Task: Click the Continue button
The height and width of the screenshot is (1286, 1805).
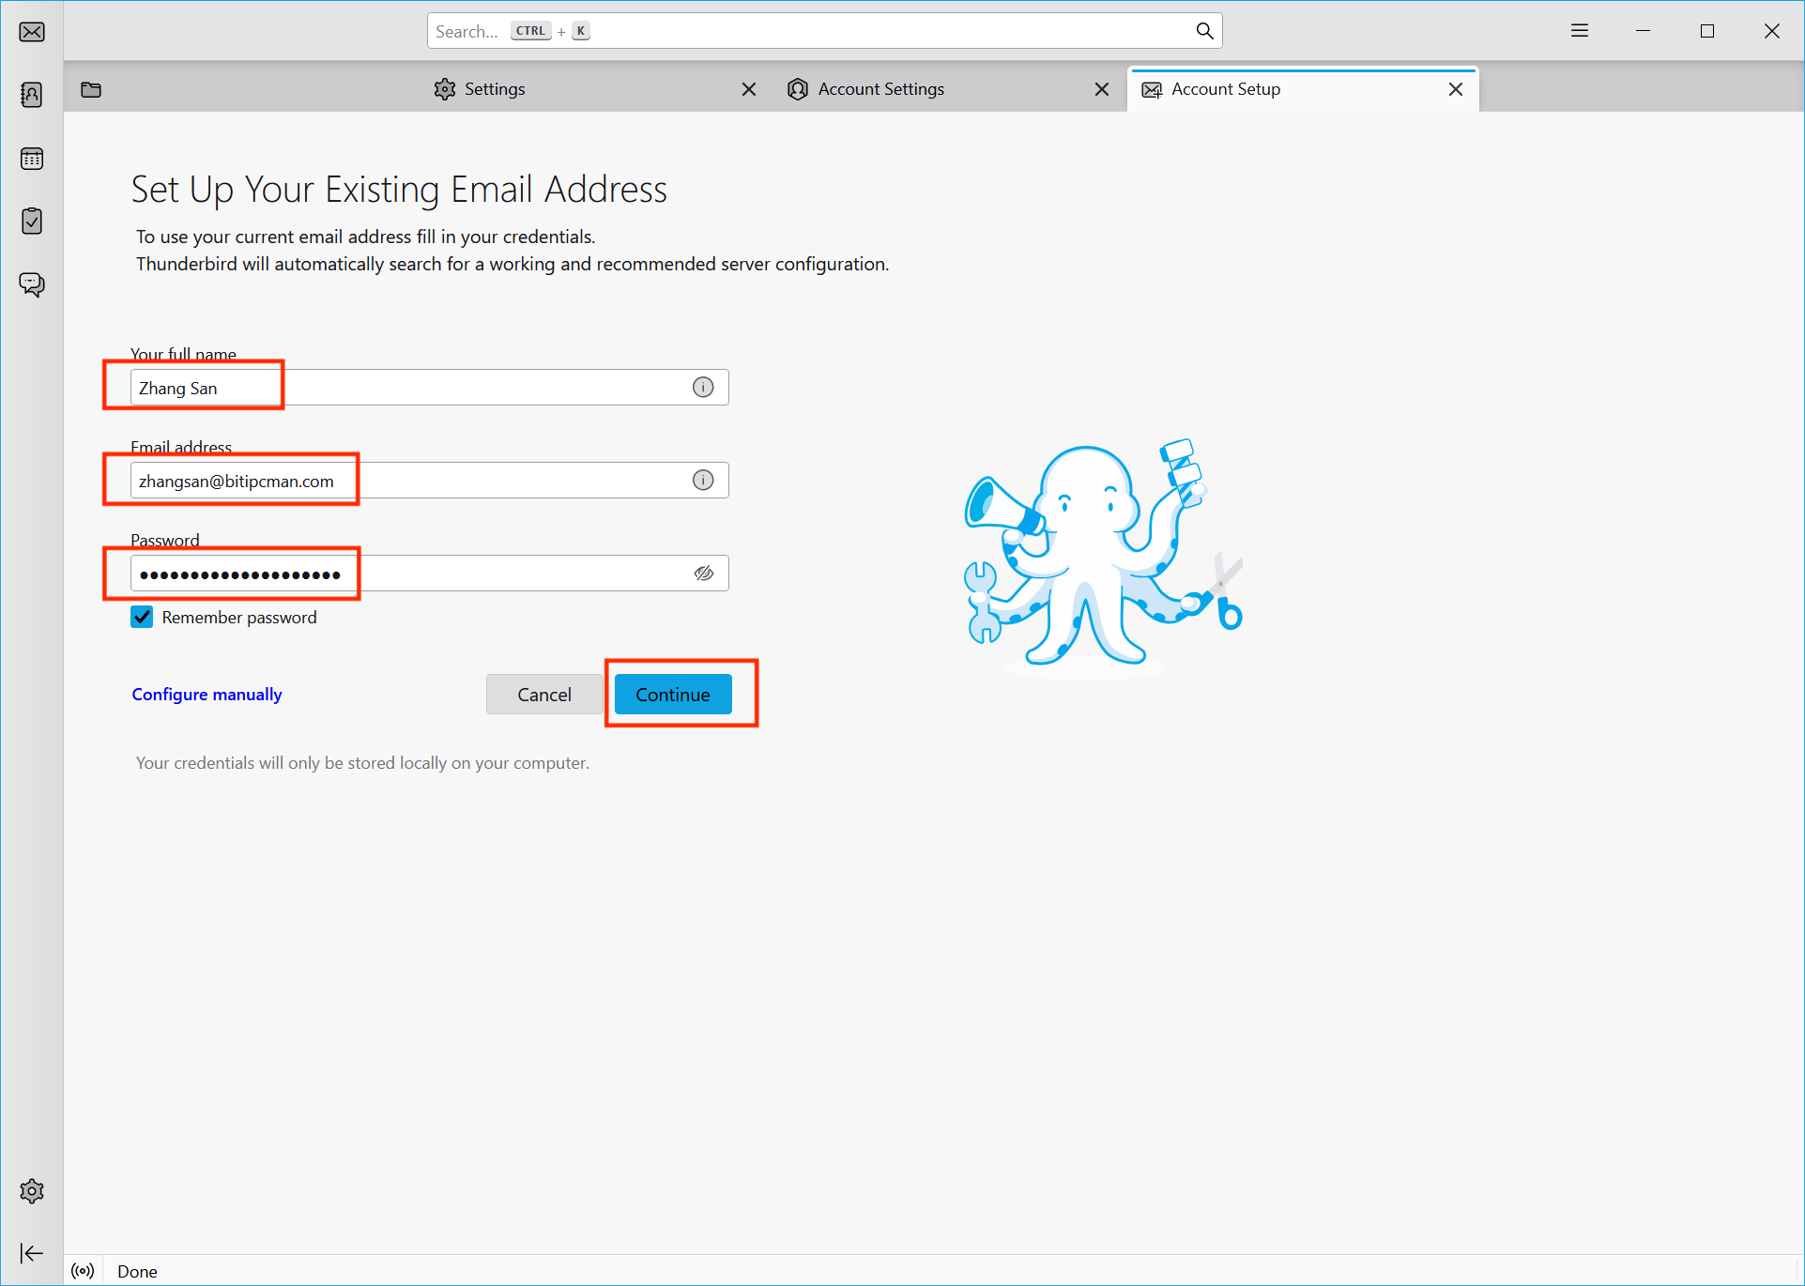Action: tap(673, 694)
